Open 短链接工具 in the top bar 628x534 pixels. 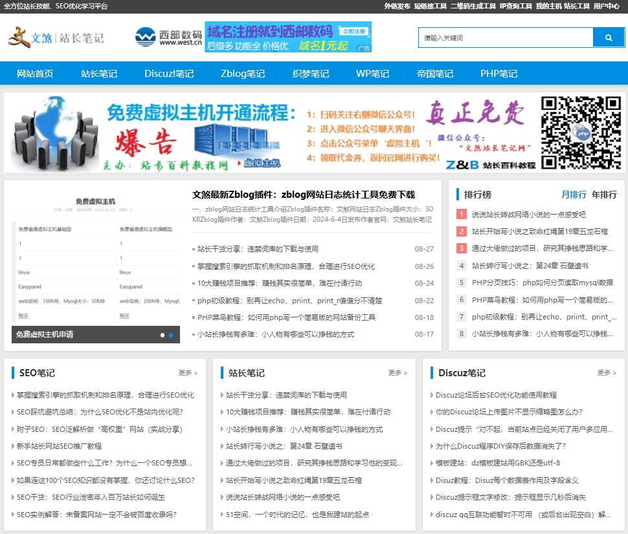pyautogui.click(x=430, y=6)
